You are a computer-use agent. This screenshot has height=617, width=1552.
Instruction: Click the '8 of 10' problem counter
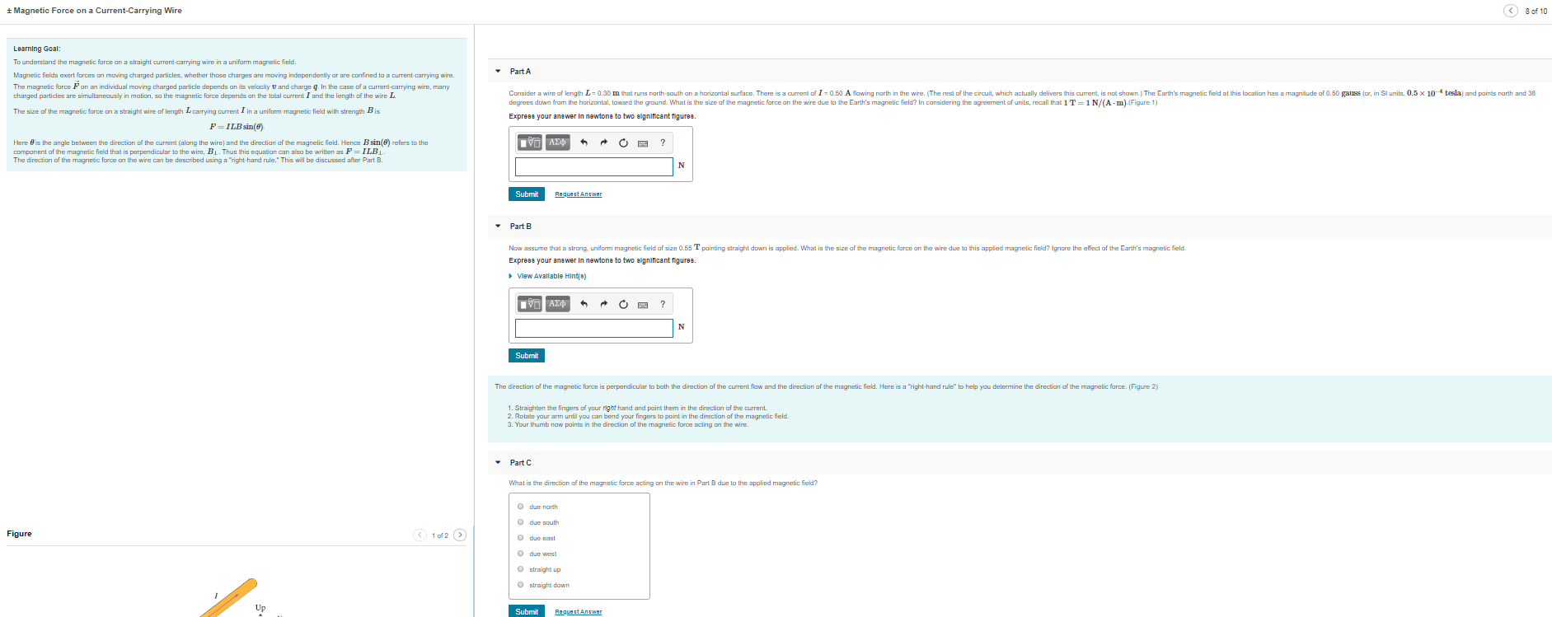(x=1536, y=12)
